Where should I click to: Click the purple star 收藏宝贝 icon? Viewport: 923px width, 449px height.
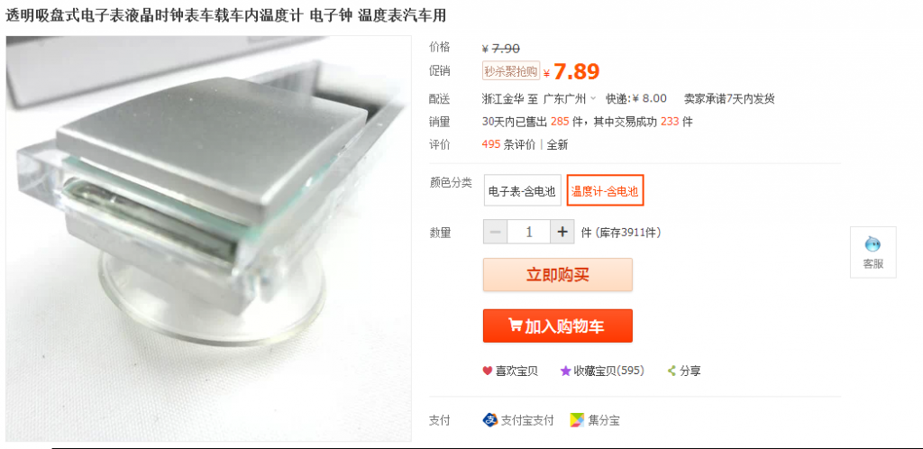(x=566, y=371)
